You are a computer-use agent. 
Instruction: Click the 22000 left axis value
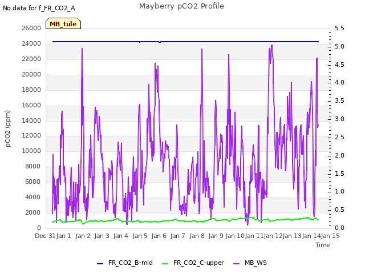(x=31, y=59)
